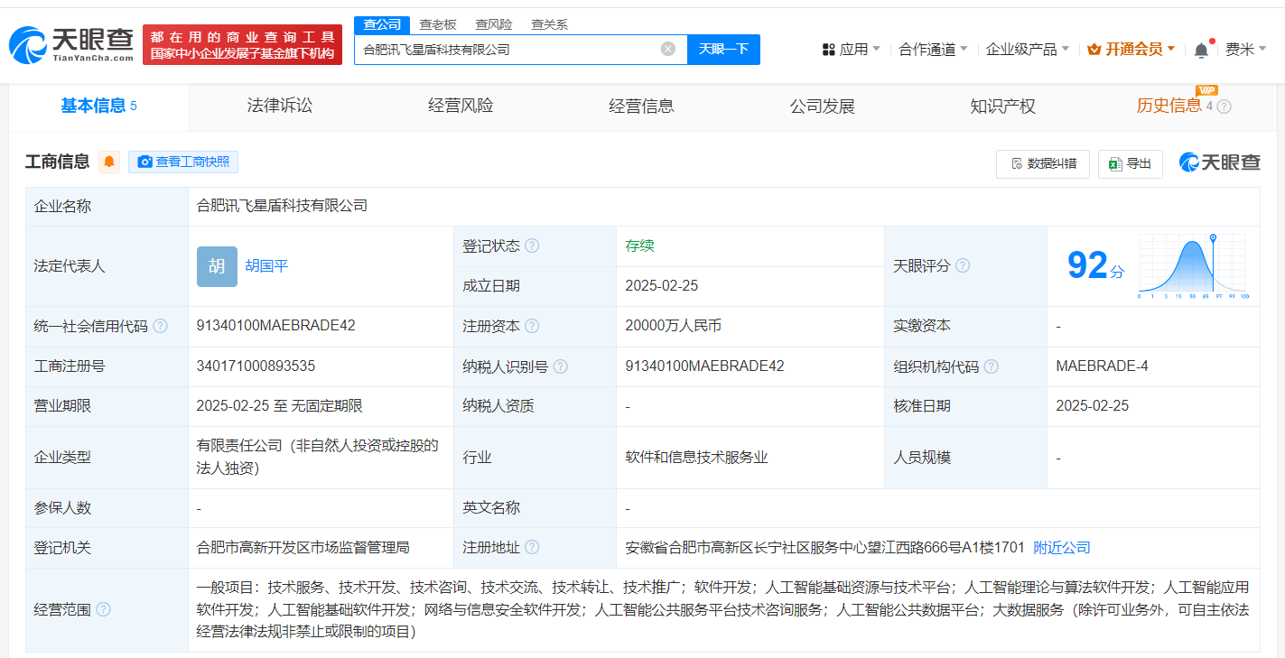Clear the search box with X icon
This screenshot has height=658, width=1285.
668,49
